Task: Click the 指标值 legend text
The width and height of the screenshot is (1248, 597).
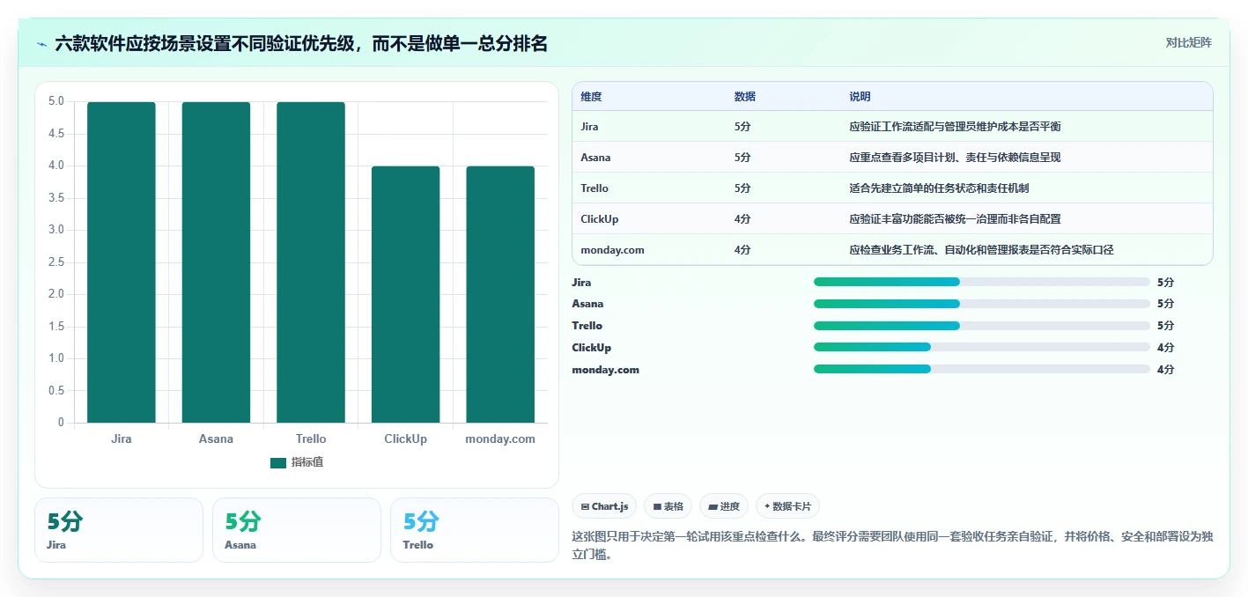Action: (x=307, y=462)
